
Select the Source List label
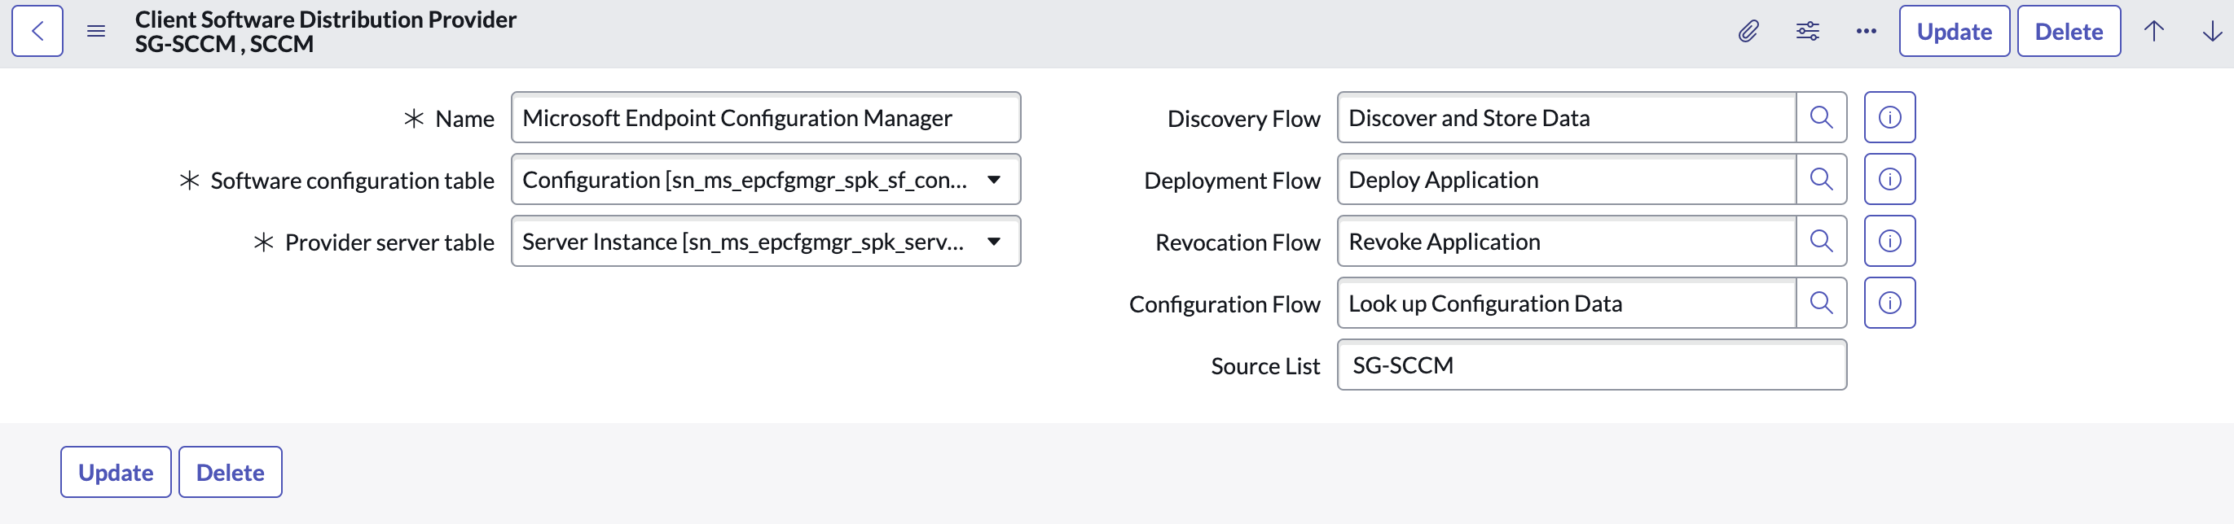pos(1265,366)
